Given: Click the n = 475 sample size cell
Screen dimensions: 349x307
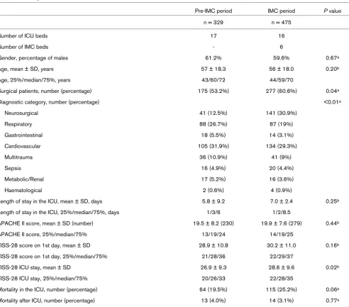Looking at the screenshot, I should 281,23.
